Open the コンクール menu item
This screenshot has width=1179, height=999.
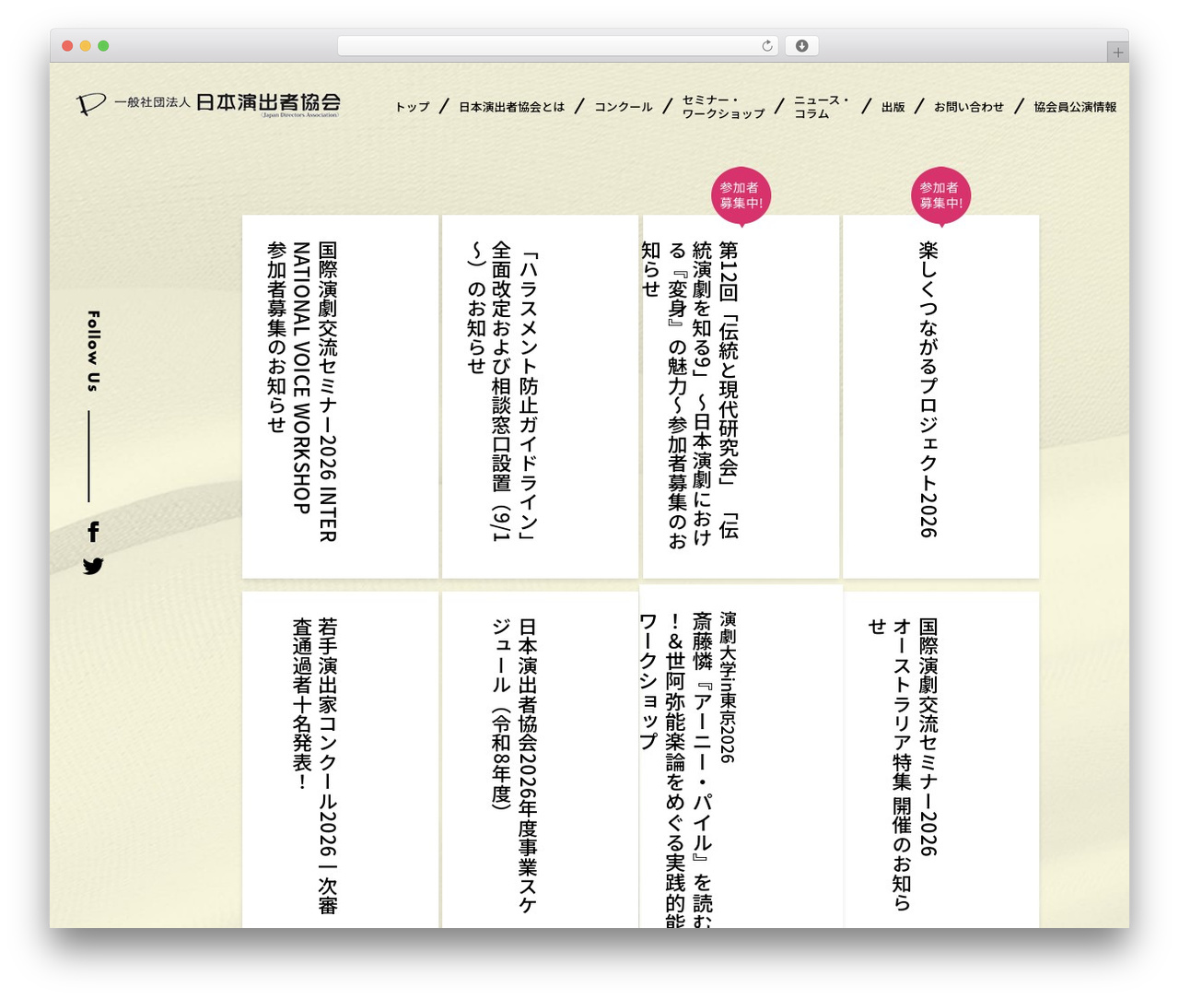click(x=623, y=107)
